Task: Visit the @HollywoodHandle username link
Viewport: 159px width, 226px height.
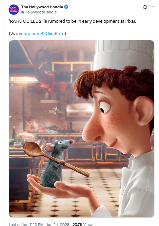Action: (x=39, y=12)
